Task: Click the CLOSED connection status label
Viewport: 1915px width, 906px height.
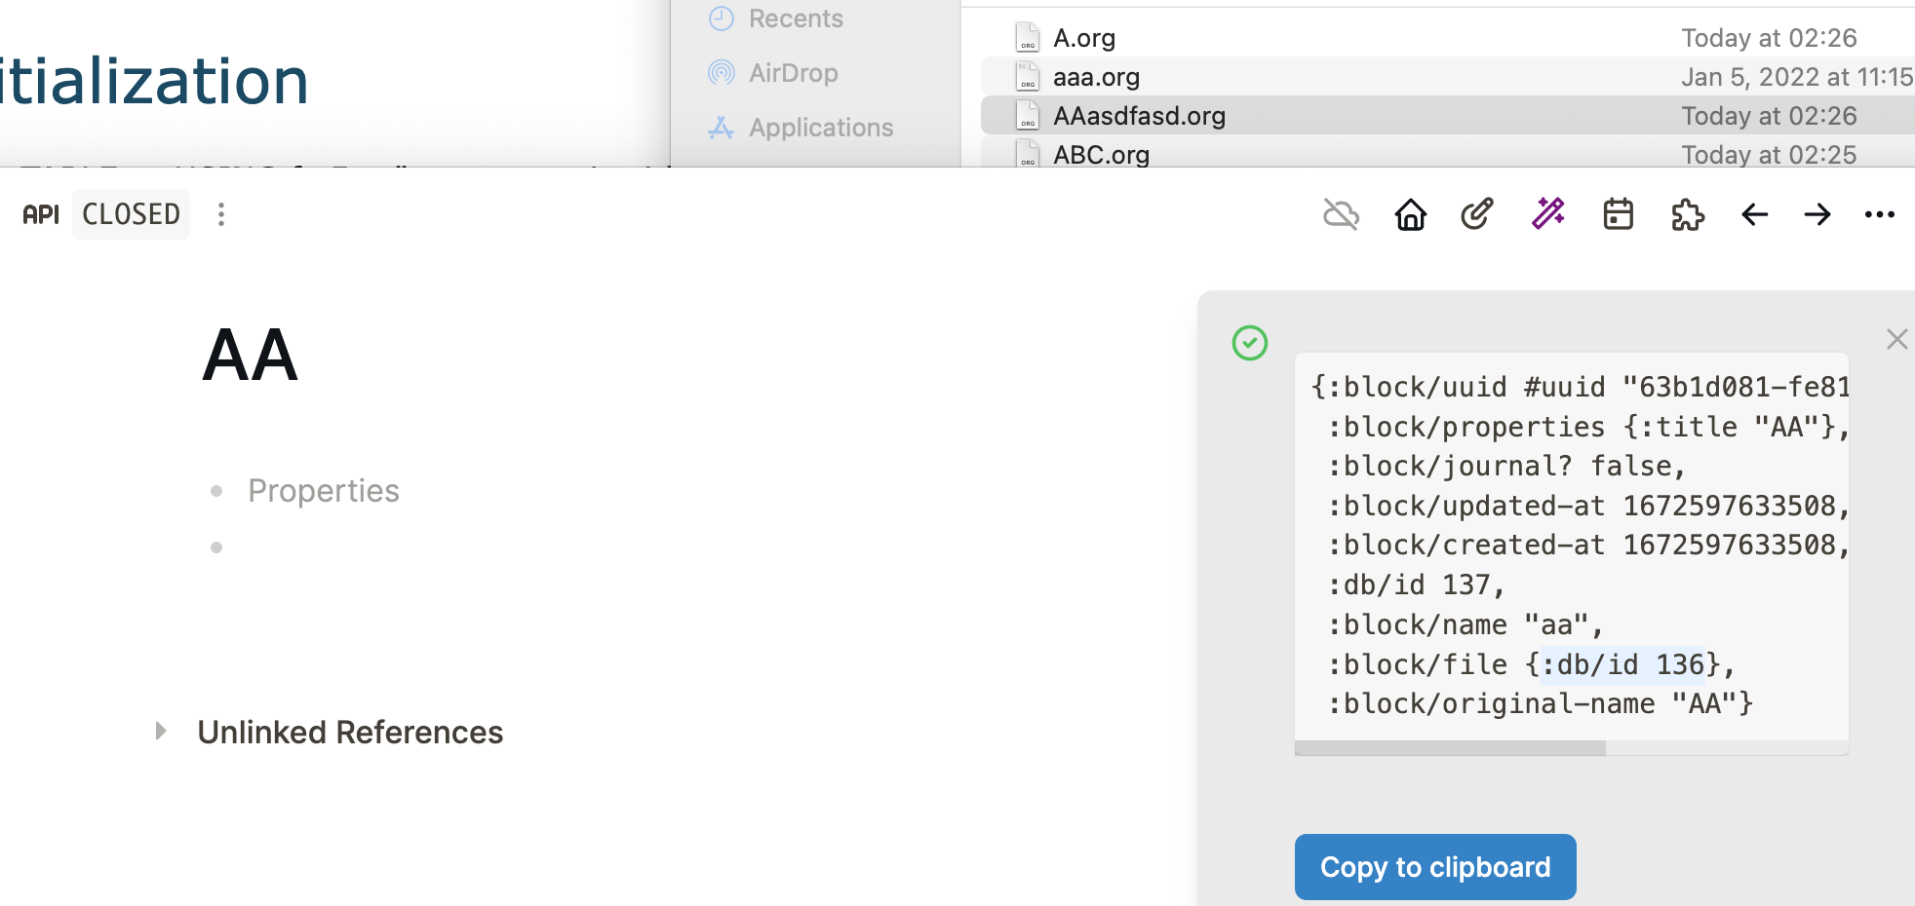Action: pyautogui.click(x=131, y=214)
